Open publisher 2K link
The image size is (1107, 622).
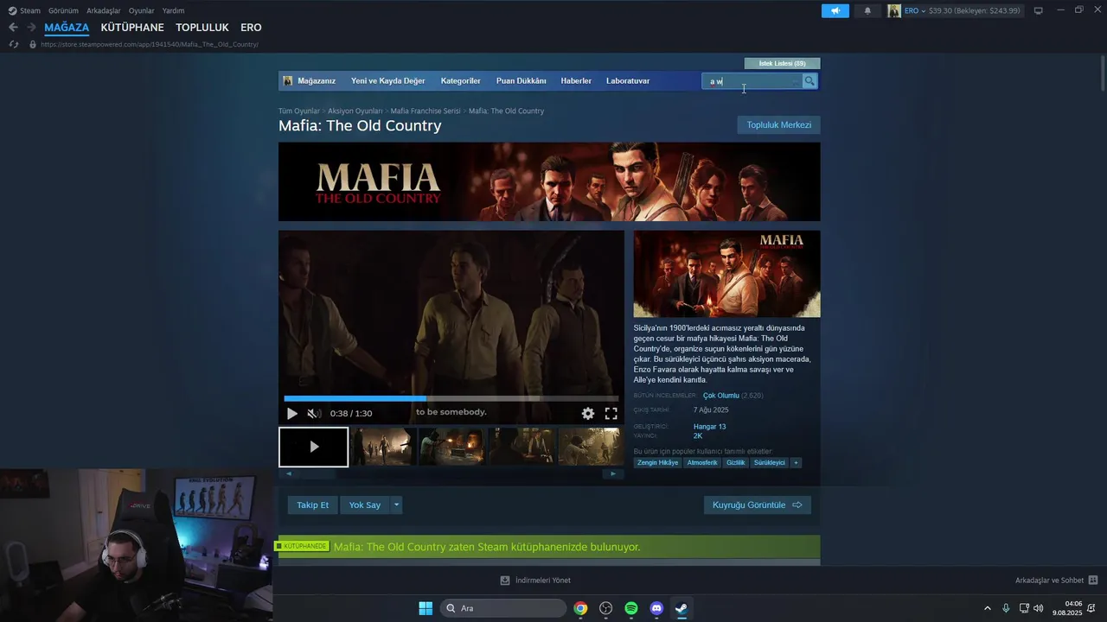[x=698, y=436]
